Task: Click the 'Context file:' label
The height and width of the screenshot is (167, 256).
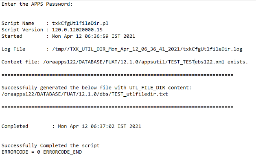Action: 21,62
